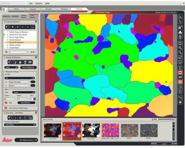Image resolution: width=185 pixels, height=148 pixels.
Task: Click the new configuration icon in Configuration panel
Action: click(10, 118)
